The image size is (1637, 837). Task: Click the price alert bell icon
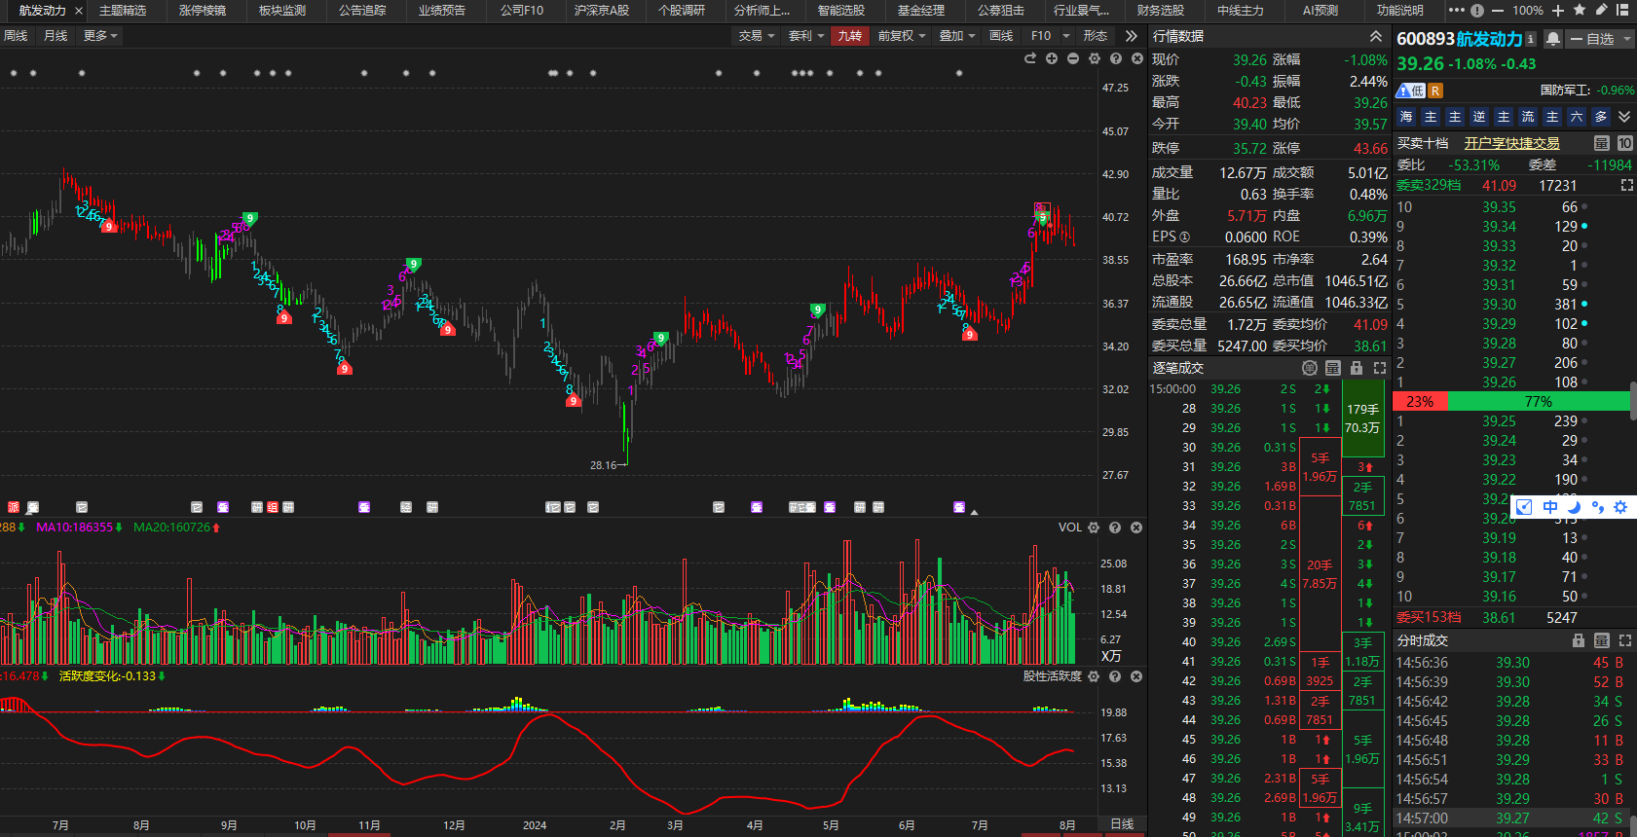[x=1553, y=39]
